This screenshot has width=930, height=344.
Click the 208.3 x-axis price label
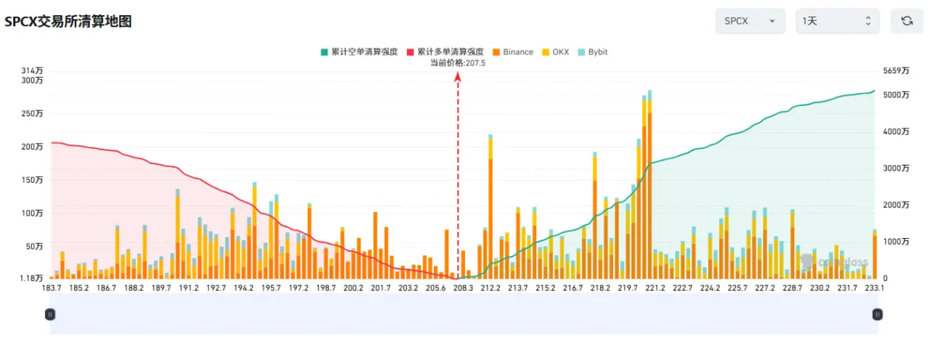pos(463,288)
